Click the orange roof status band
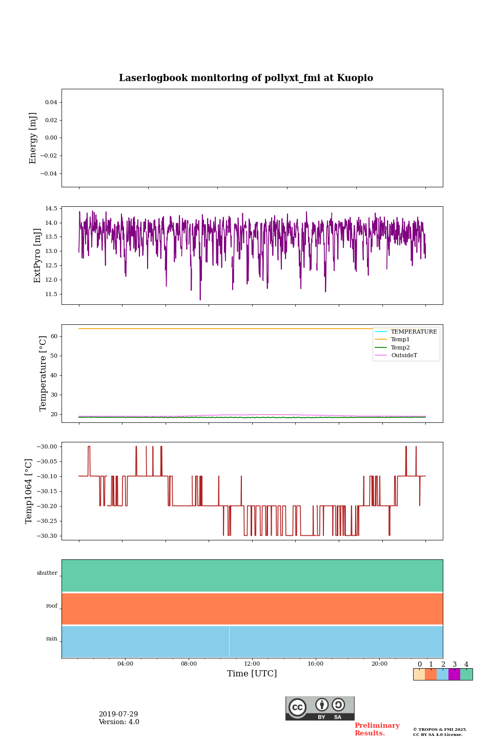Screen dimensions: 492x739 [x=252, y=609]
